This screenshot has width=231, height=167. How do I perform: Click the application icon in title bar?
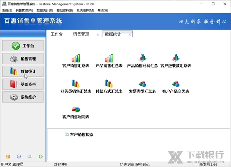[x=4, y=4]
